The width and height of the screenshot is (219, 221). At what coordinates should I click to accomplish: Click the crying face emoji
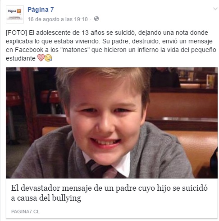[48, 58]
